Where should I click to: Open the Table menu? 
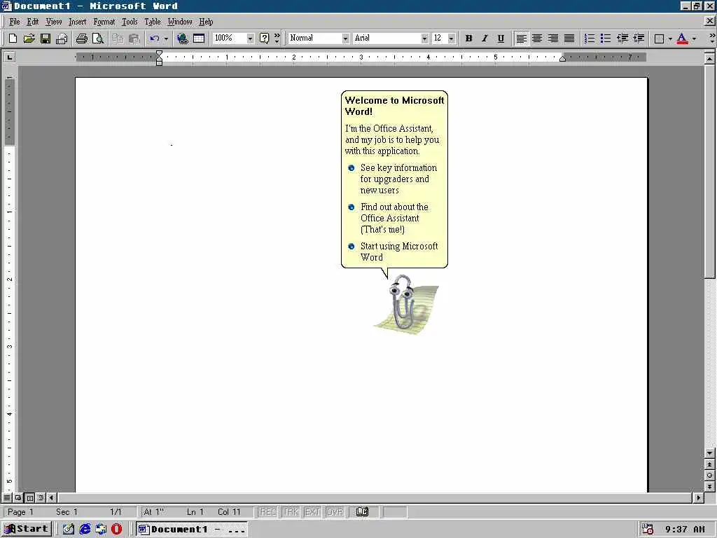[x=153, y=22]
